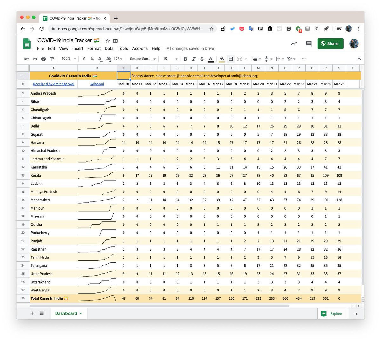381x341 pixels.
Task: Redo the last action
Action: [35, 59]
